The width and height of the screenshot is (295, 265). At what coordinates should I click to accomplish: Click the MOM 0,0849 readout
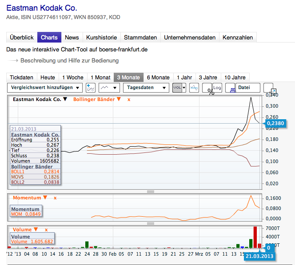coord(26,214)
